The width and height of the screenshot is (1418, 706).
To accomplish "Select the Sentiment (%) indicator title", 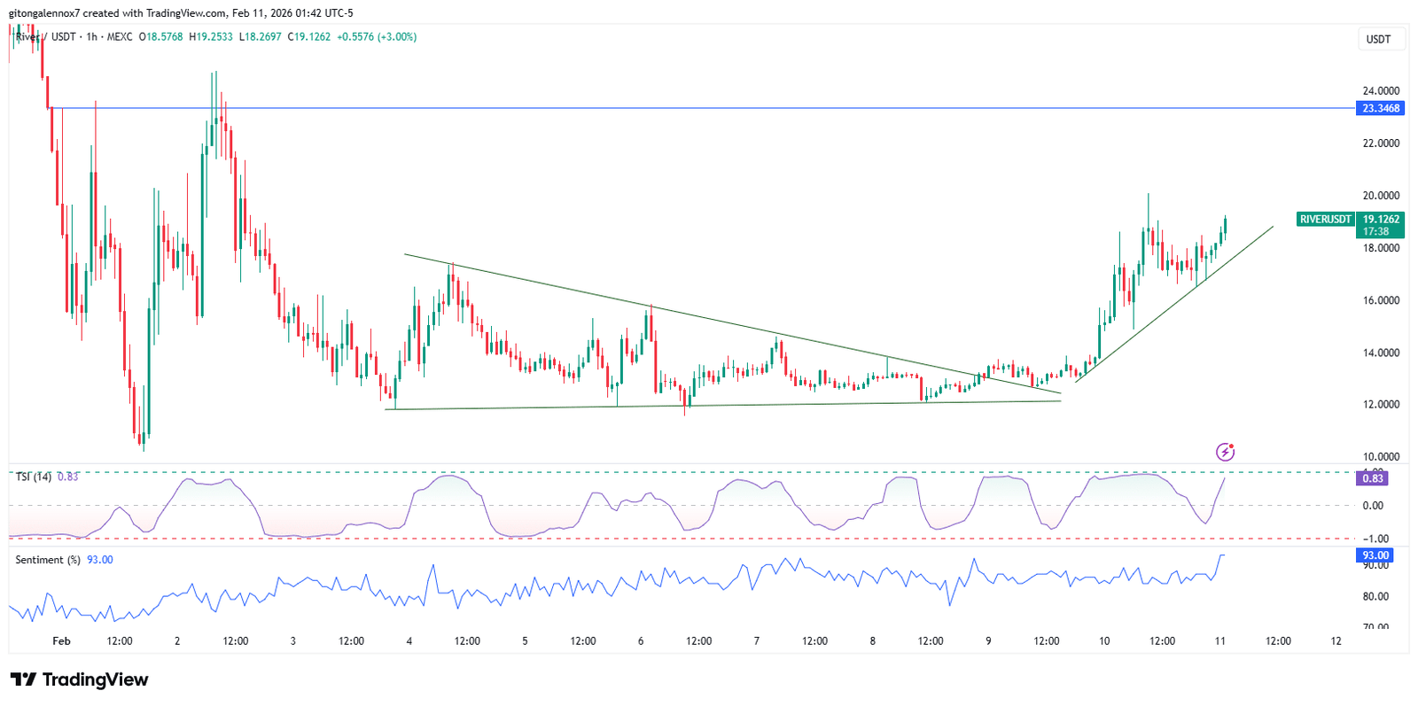I will tap(48, 560).
